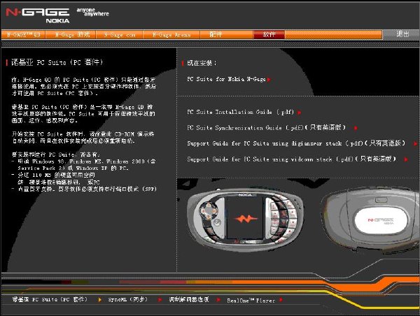Click red arrow after 调制解调器选项
This screenshot has height=316, width=420.
[218, 300]
